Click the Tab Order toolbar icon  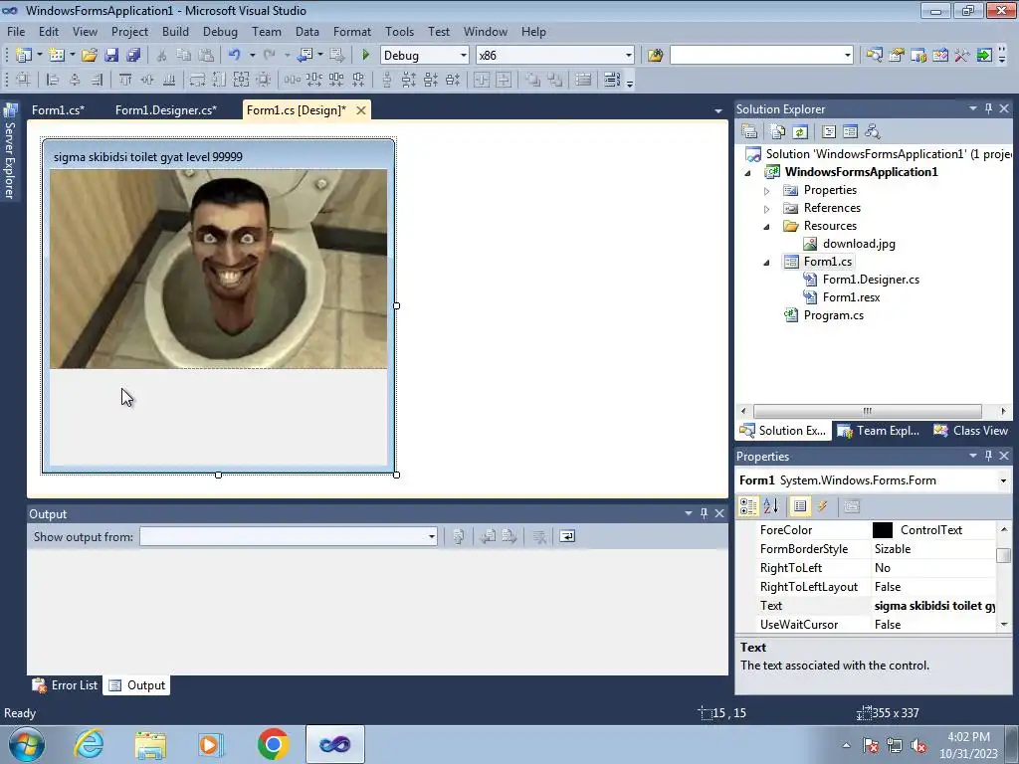click(x=612, y=80)
